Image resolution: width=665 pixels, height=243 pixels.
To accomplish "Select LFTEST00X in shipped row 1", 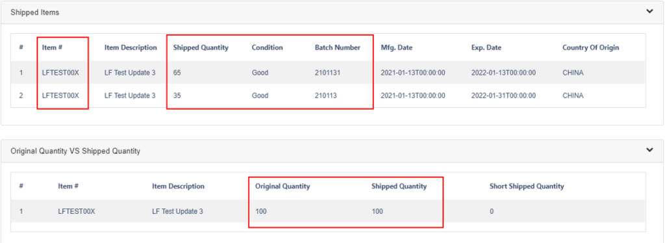I will pos(60,73).
